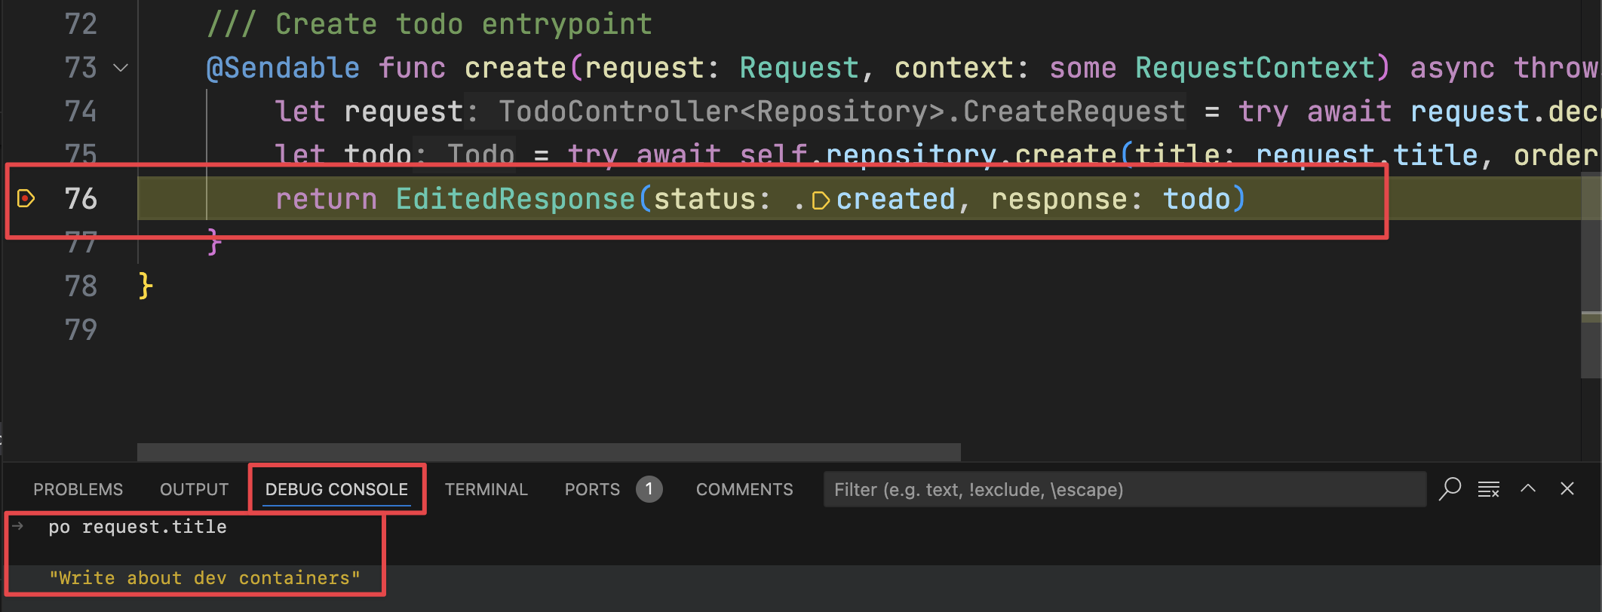Toggle the breakpoint on line 76
Screen dimensions: 1602x612
26,199
